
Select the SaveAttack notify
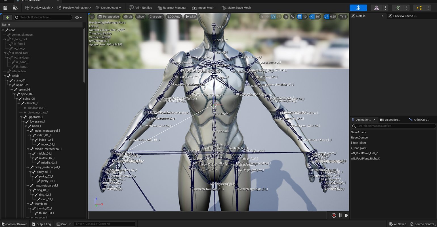coord(358,132)
